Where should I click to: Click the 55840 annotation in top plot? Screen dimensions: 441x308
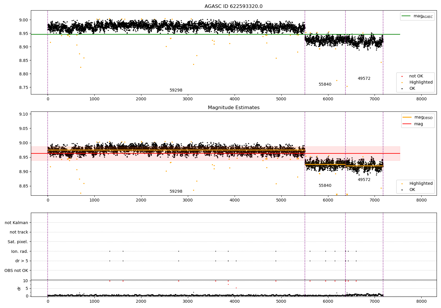pos(325,84)
